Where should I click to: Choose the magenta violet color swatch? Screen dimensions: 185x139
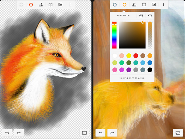click(122, 70)
